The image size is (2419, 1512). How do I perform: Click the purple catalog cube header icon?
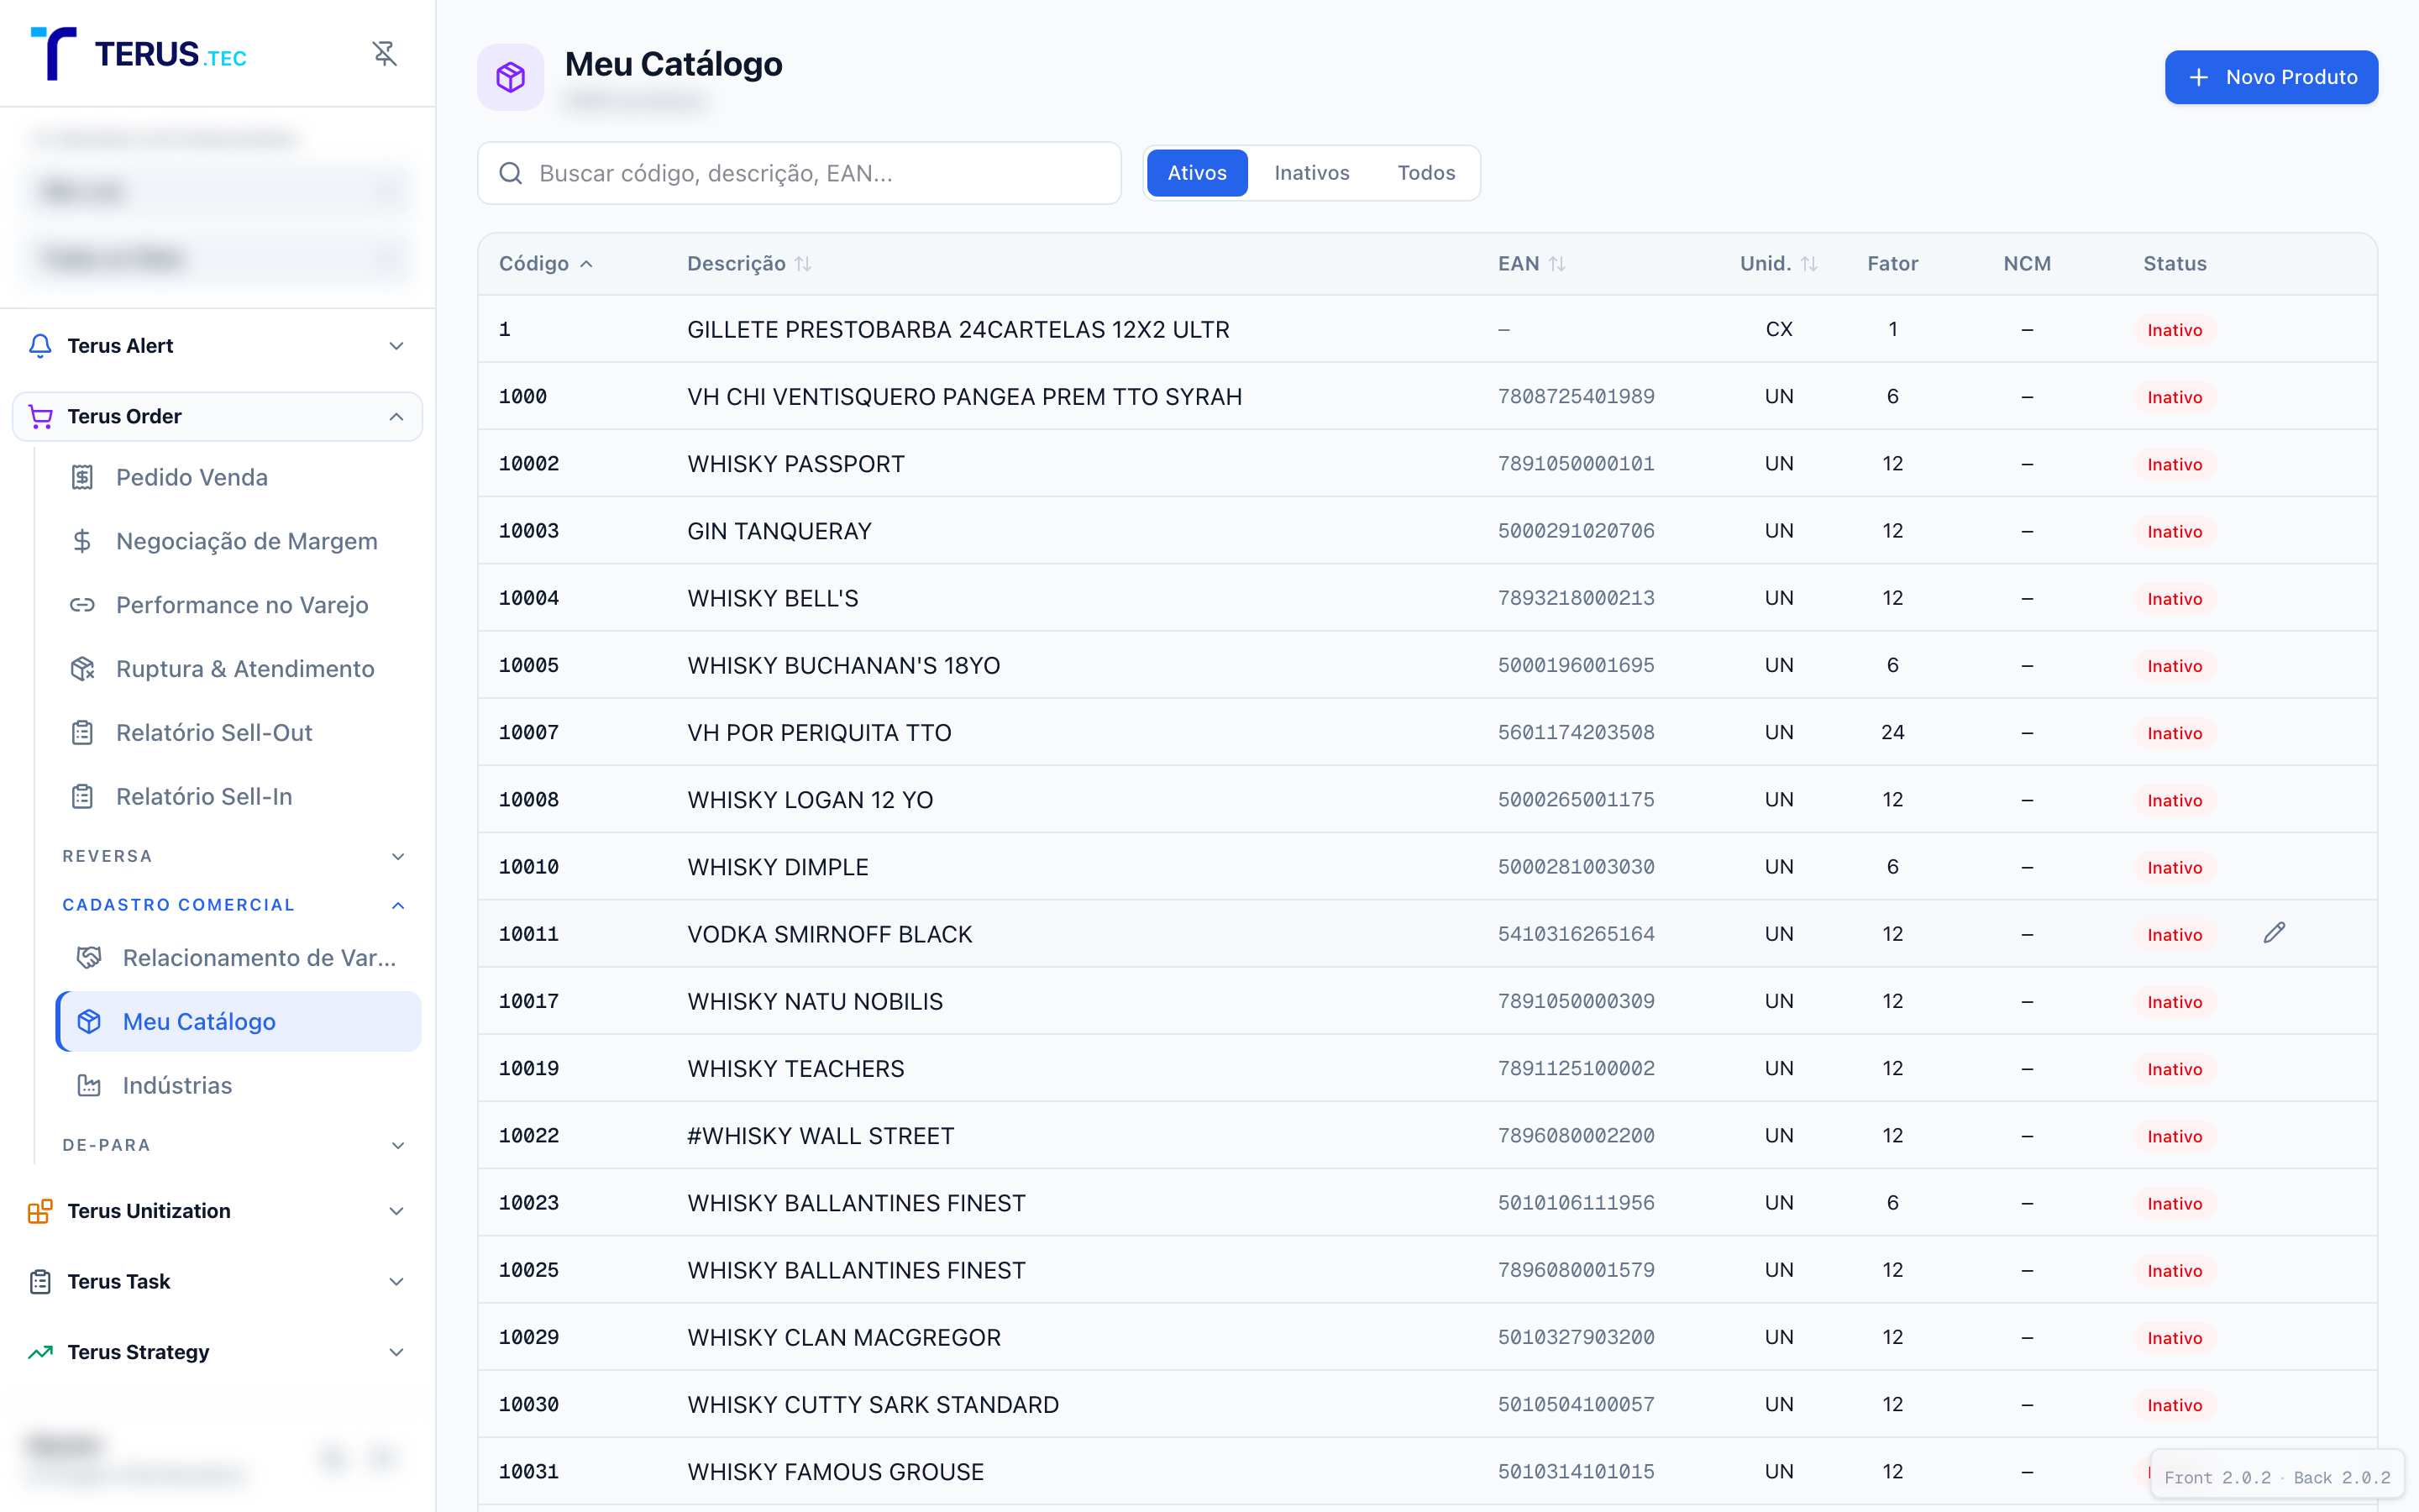click(x=511, y=77)
